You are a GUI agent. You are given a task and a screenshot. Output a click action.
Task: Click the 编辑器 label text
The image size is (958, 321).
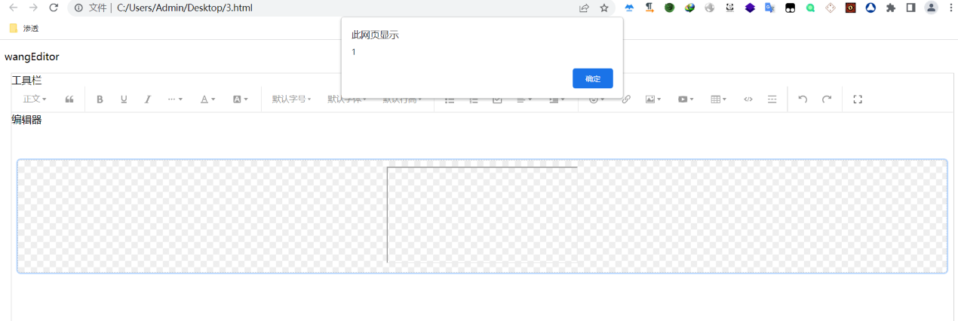coord(26,119)
